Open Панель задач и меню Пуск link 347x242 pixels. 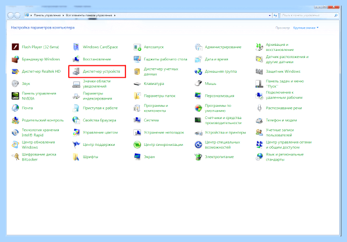point(285,83)
